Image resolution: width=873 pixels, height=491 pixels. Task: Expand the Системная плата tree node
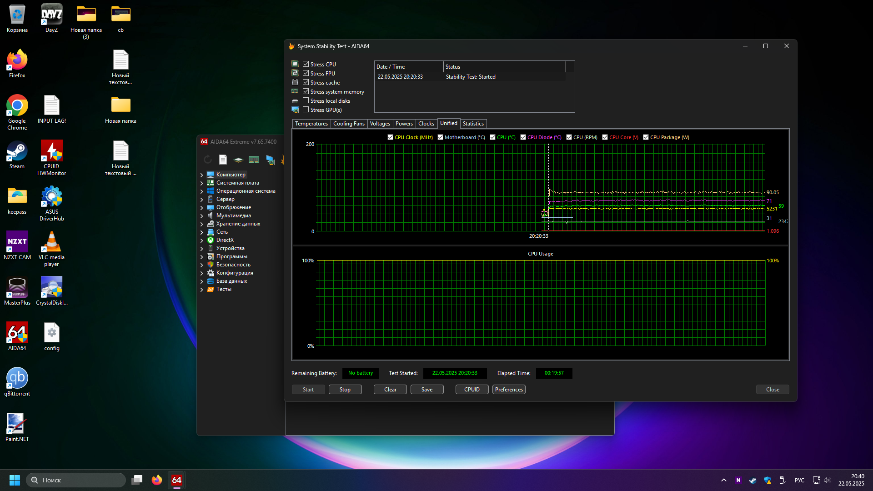(201, 183)
